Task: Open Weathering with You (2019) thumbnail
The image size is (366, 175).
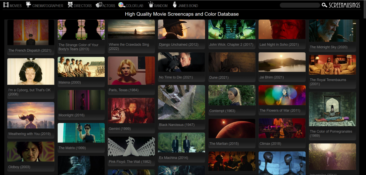Action: pos(31,115)
